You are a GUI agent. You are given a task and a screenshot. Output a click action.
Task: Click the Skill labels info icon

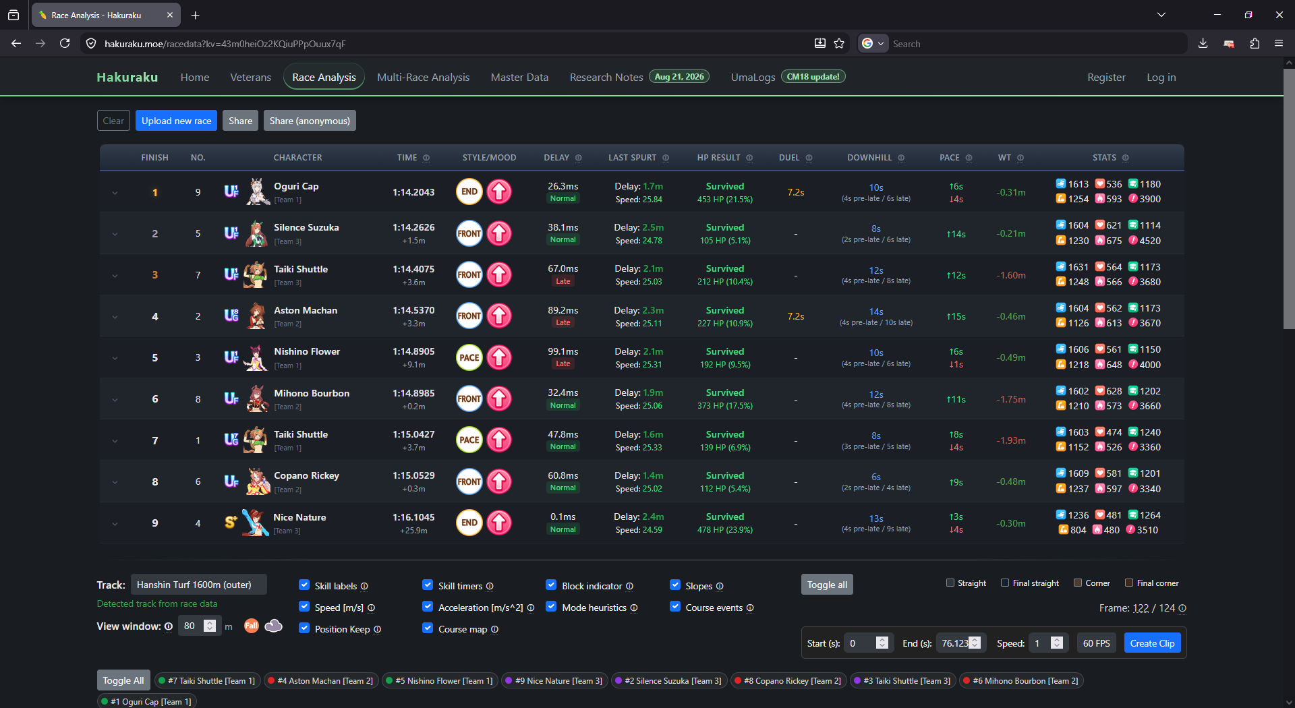pos(364,587)
